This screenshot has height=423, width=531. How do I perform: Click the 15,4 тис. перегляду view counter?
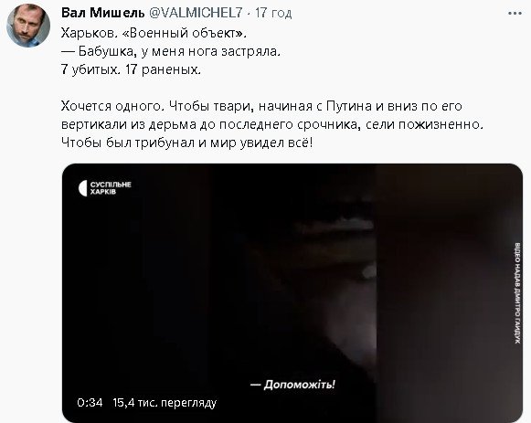click(165, 403)
